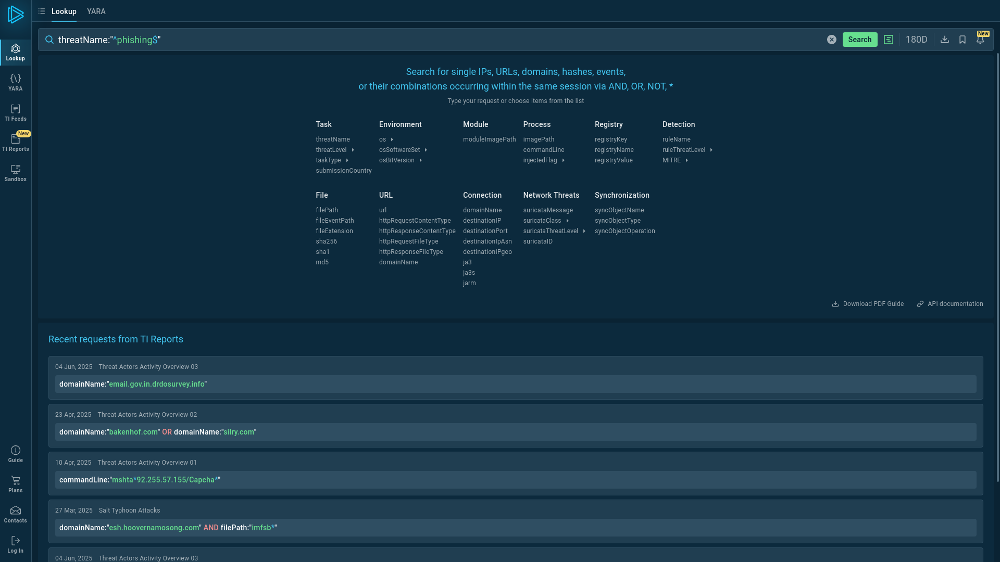Expand the suricataClass options arrow
The height and width of the screenshot is (562, 1000).
coord(568,221)
